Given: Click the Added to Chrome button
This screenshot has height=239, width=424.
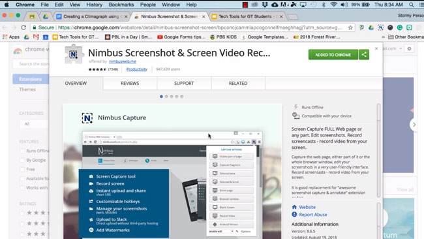Looking at the screenshot, I should [x=333, y=55].
